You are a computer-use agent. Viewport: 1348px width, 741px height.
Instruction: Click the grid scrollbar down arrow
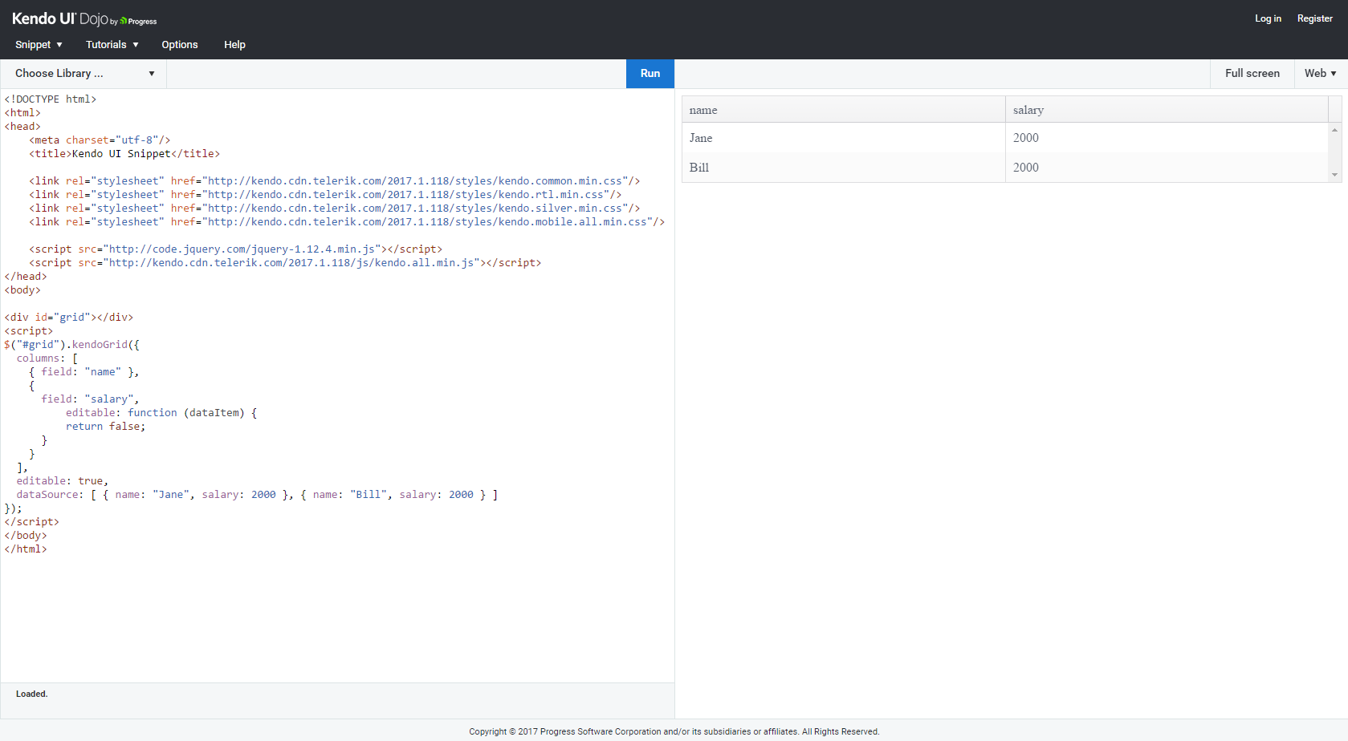(1334, 175)
